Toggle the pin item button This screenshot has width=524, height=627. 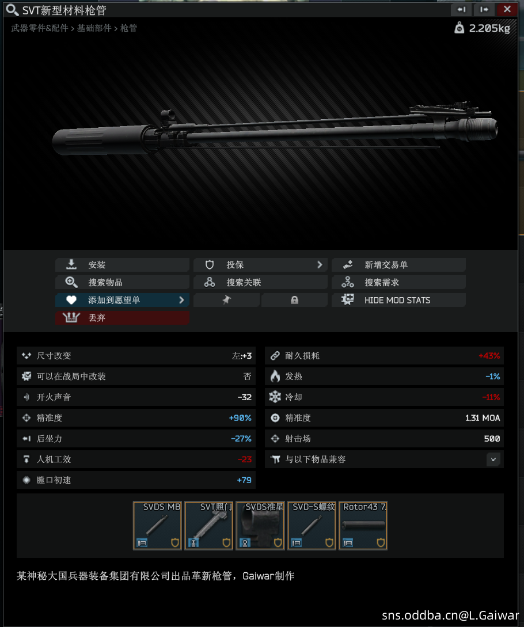(x=226, y=300)
